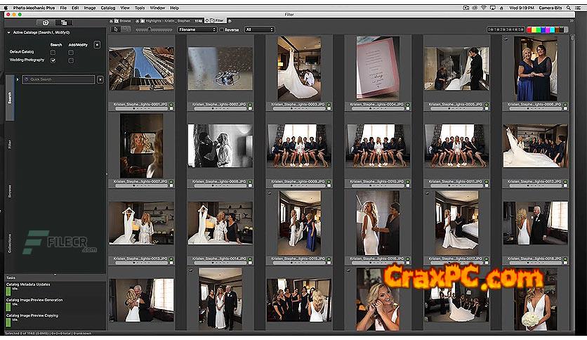Switch to the Collections side tab
The height and width of the screenshot is (340, 587).
pos(10,243)
